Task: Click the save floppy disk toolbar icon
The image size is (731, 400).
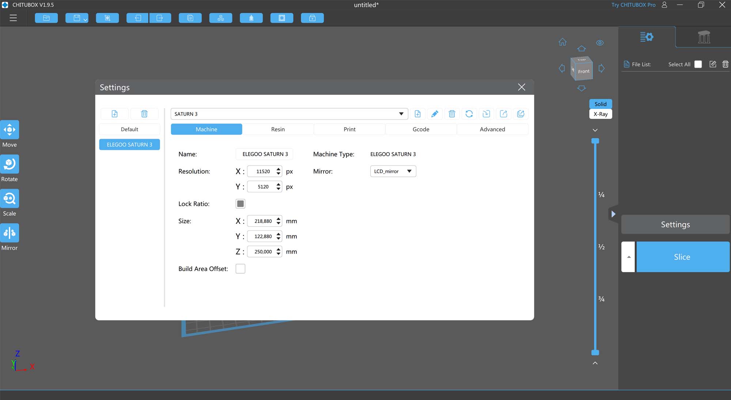Action: point(76,18)
